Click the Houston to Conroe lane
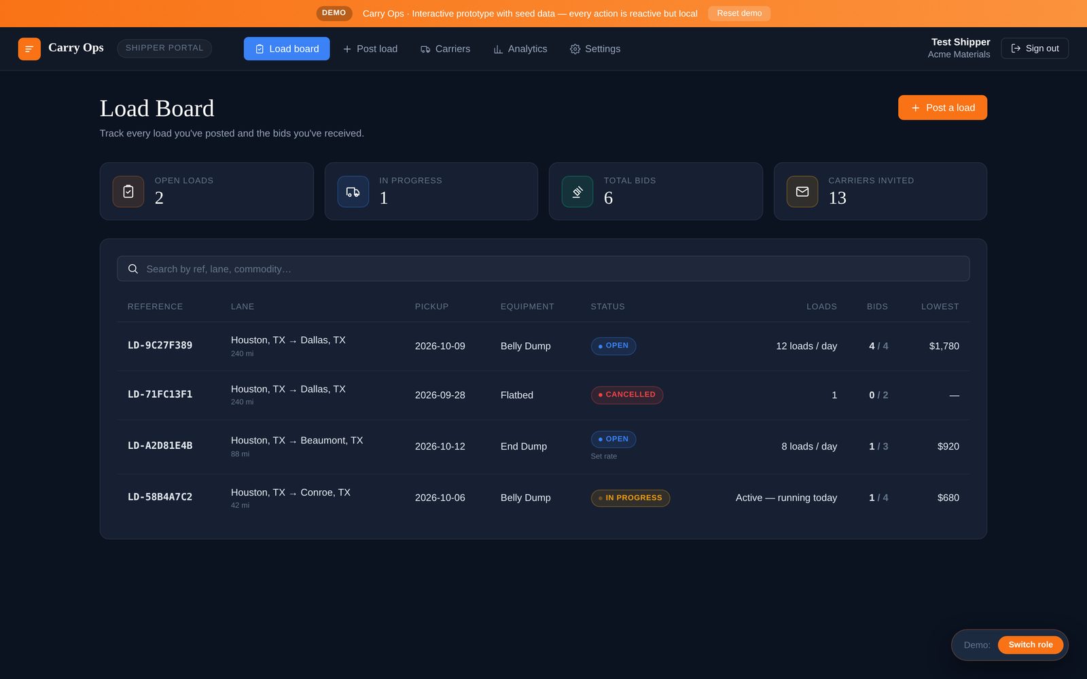 (291, 493)
